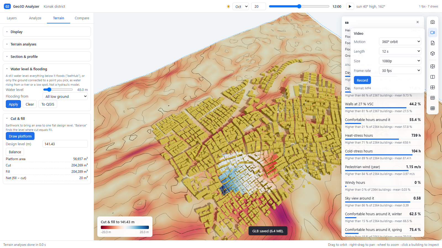Open the Frame rate dropdown
The width and height of the screenshot is (442, 248).
coord(400,71)
